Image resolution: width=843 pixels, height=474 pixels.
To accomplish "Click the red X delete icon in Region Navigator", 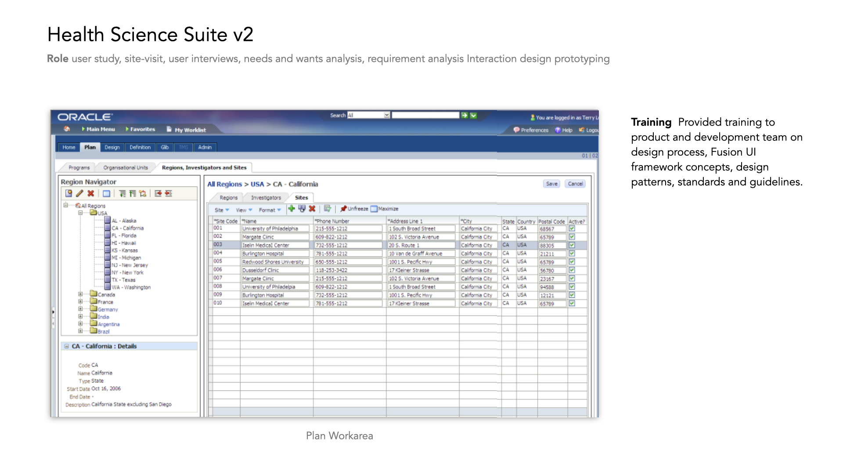I will 91,194.
